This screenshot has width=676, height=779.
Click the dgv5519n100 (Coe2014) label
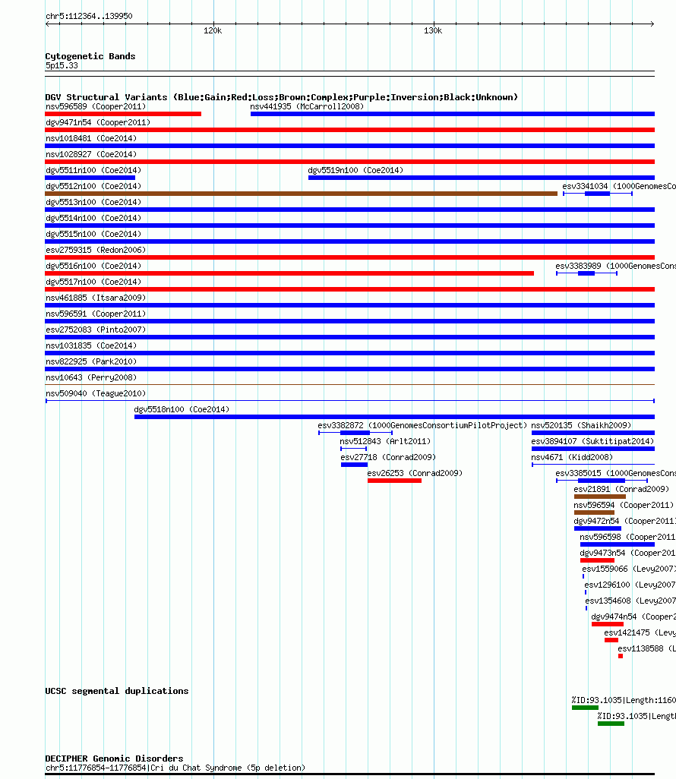pyautogui.click(x=355, y=170)
